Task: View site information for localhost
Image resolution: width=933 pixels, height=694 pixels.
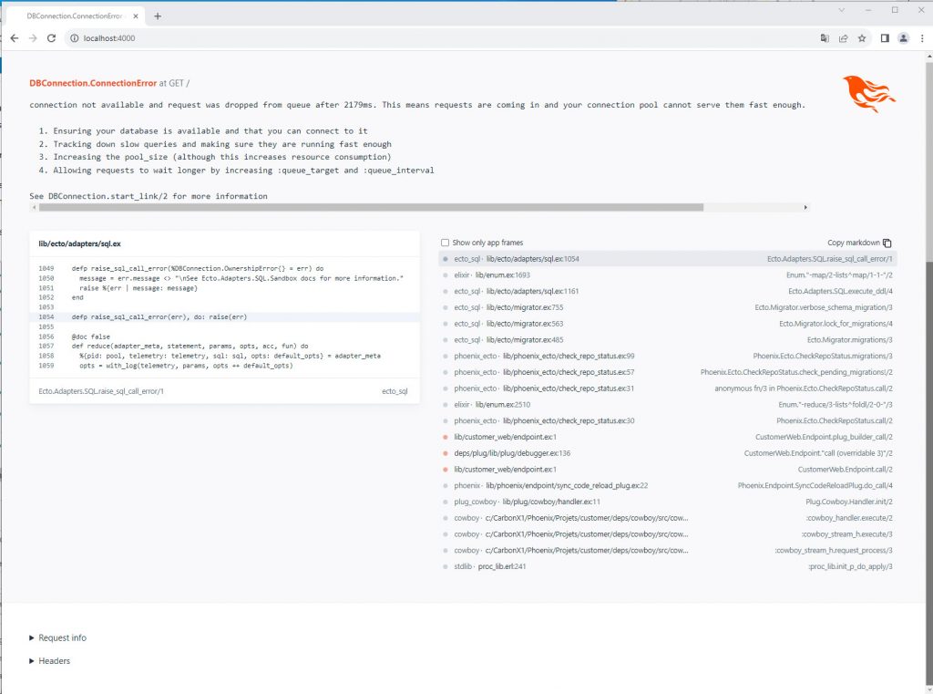Action: (74, 38)
